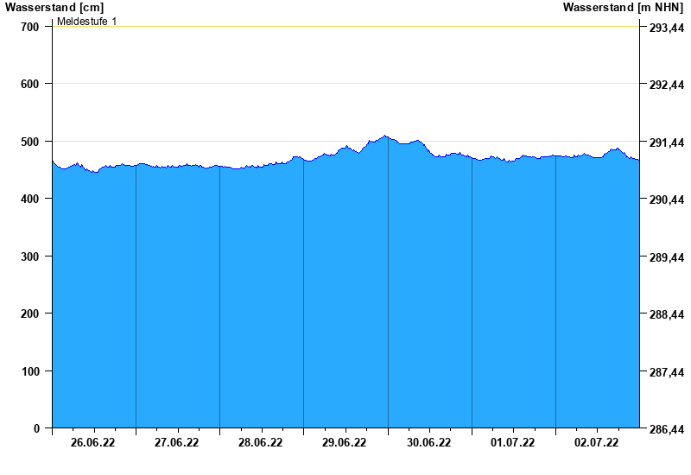Select the 300 cm axis value
The height and width of the screenshot is (475, 691).
click(x=30, y=256)
